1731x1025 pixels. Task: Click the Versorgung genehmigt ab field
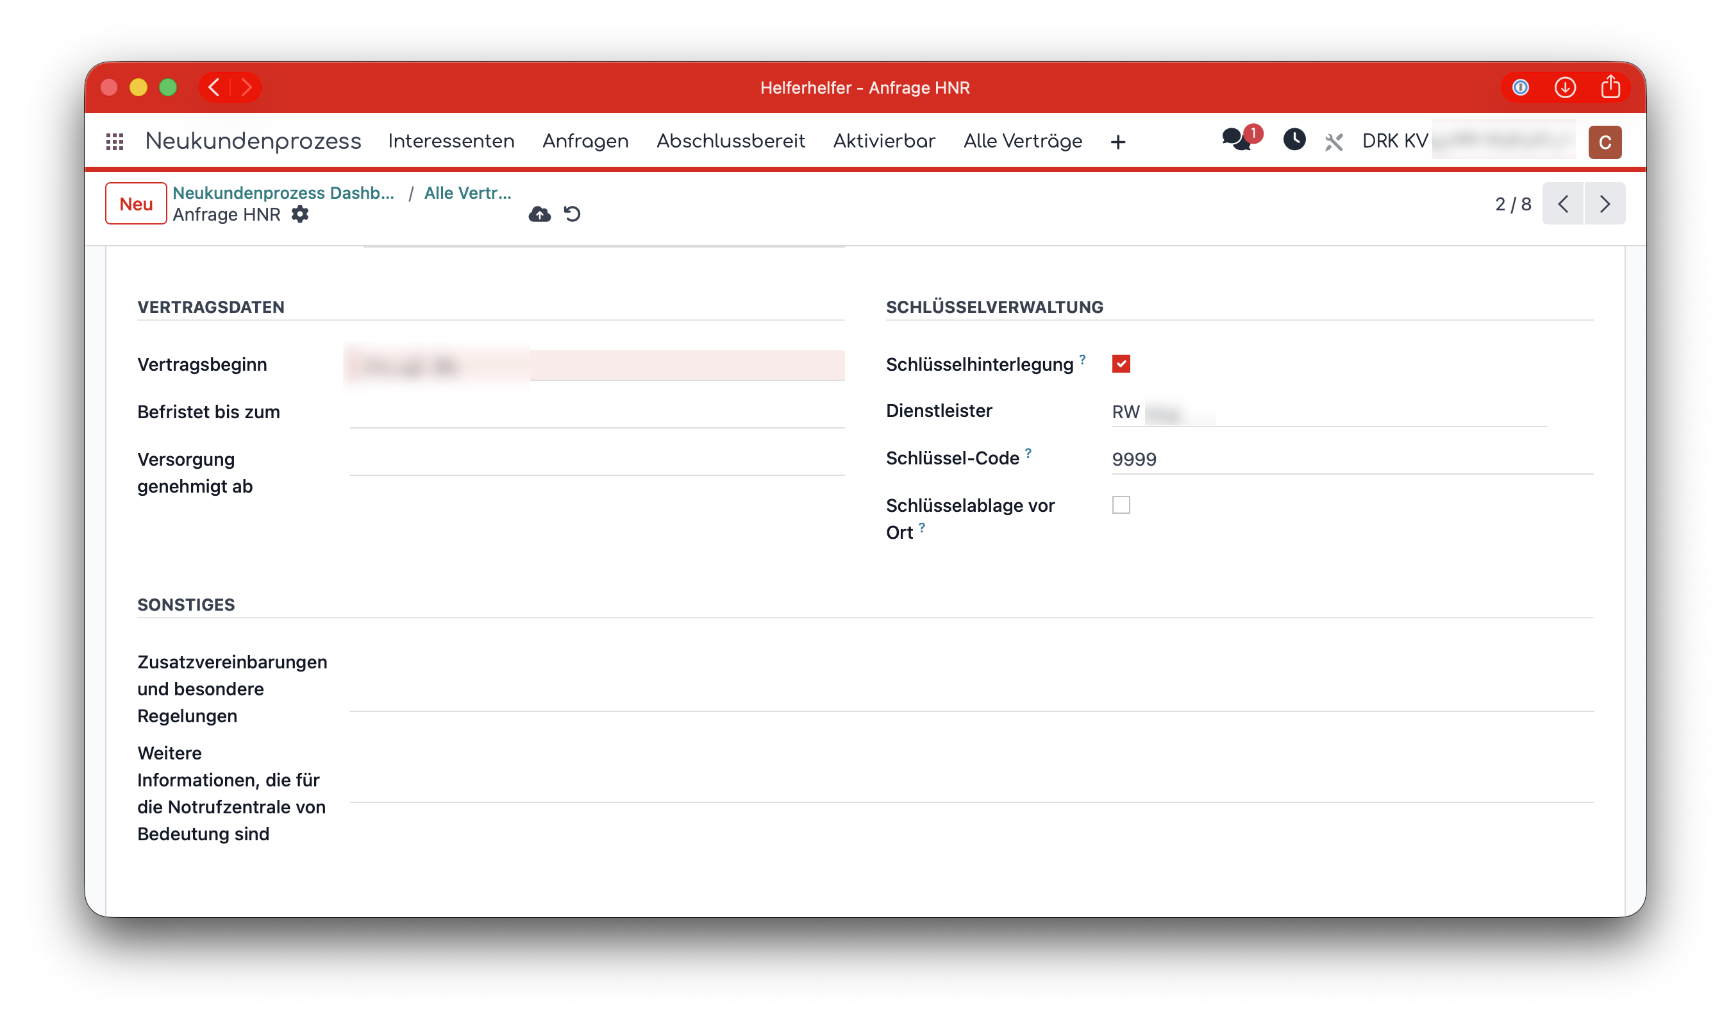[597, 460]
